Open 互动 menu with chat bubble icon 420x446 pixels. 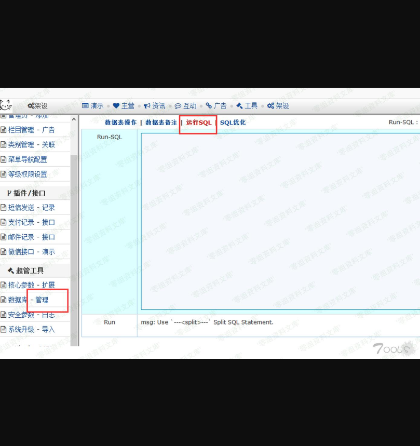tap(185, 106)
